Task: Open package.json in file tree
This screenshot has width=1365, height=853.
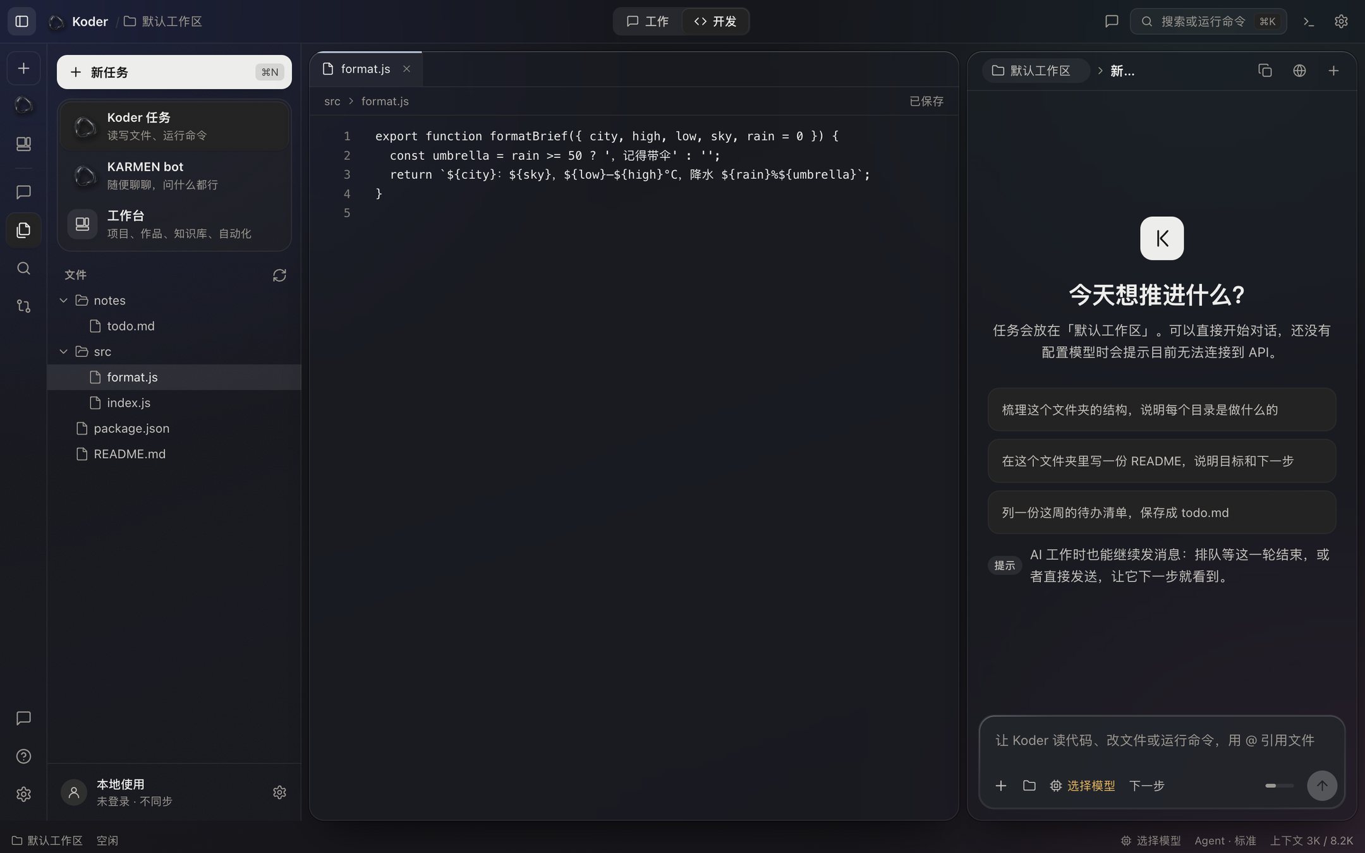Action: pos(174,428)
